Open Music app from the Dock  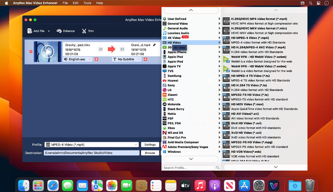[200, 185]
